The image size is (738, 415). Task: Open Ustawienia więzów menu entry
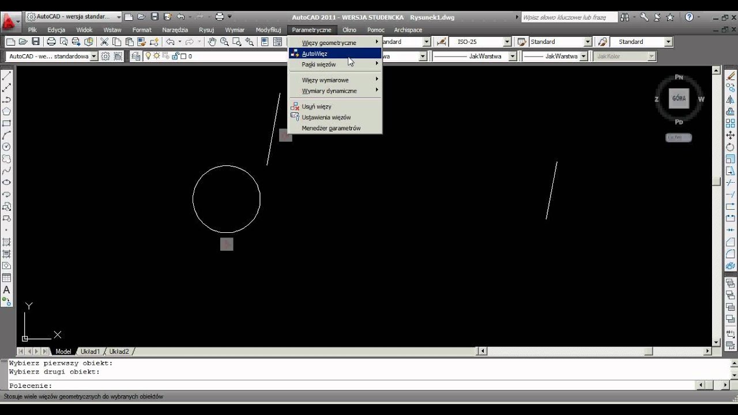click(x=336, y=118)
